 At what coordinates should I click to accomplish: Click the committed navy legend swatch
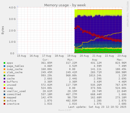click(x=4, y=94)
